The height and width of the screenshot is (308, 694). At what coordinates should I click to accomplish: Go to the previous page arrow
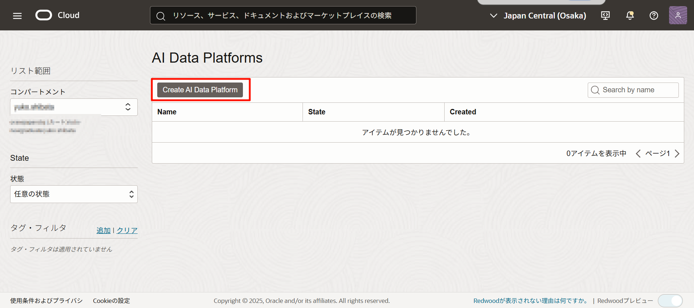coord(638,153)
